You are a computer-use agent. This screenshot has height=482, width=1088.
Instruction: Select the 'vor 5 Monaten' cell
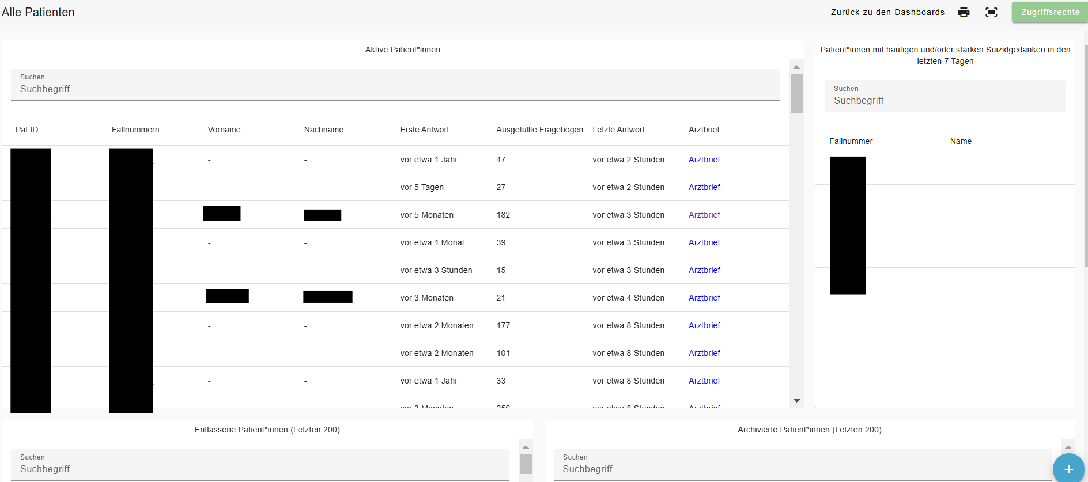(x=427, y=215)
